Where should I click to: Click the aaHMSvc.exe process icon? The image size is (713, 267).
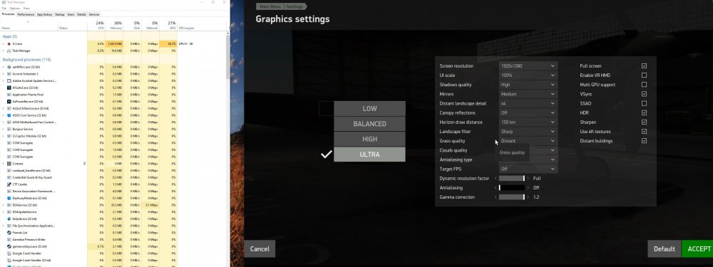click(9, 67)
